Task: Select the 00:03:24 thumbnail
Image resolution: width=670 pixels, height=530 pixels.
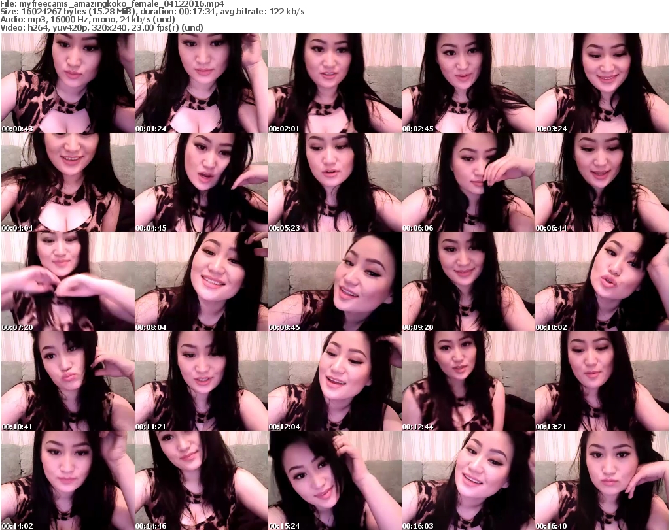Action: point(601,83)
